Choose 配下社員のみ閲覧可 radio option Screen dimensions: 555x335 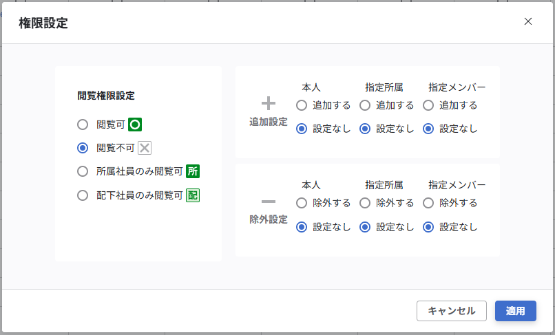point(83,195)
